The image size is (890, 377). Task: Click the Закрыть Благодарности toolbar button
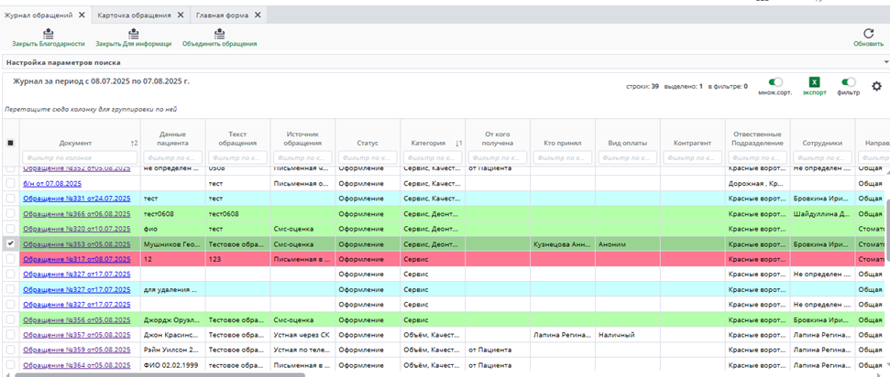pyautogui.click(x=49, y=38)
